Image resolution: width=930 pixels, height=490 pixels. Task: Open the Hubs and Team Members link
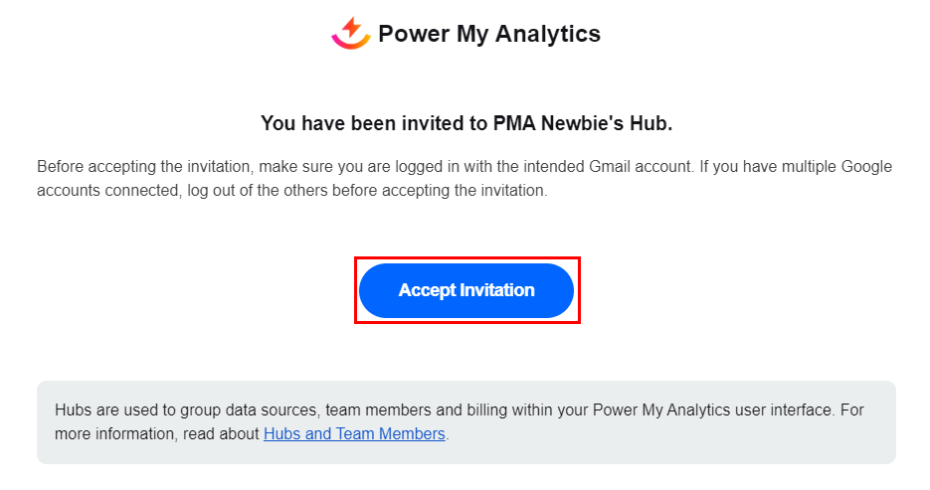pos(354,433)
